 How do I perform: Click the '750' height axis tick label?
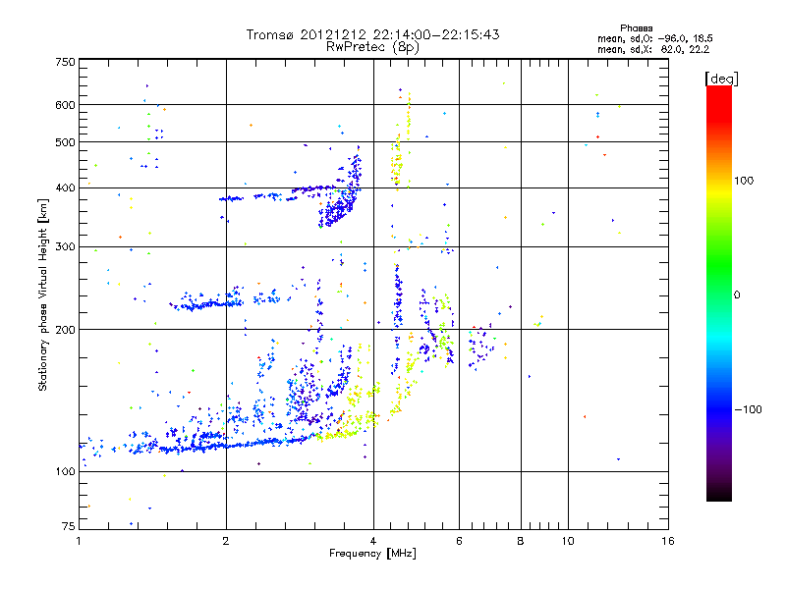coord(65,62)
